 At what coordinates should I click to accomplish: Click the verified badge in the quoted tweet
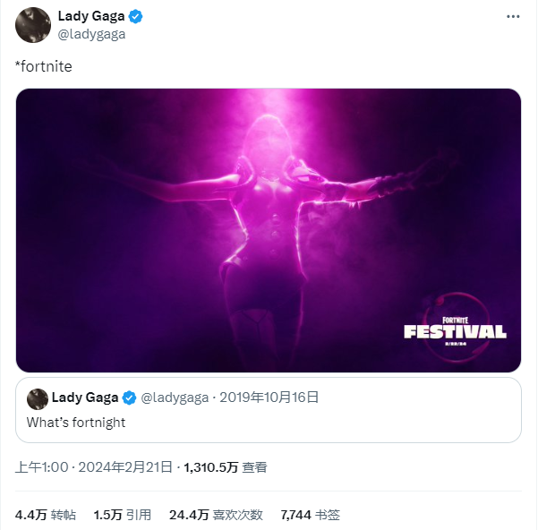130,397
